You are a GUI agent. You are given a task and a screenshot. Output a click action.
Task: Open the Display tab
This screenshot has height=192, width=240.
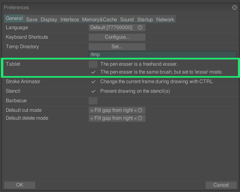(x=49, y=20)
